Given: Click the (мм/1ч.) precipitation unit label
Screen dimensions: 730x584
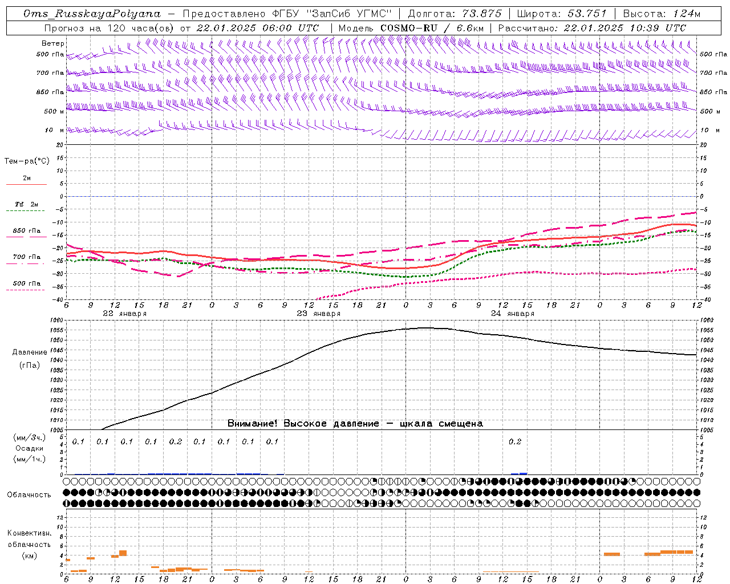Looking at the screenshot, I should (29, 459).
